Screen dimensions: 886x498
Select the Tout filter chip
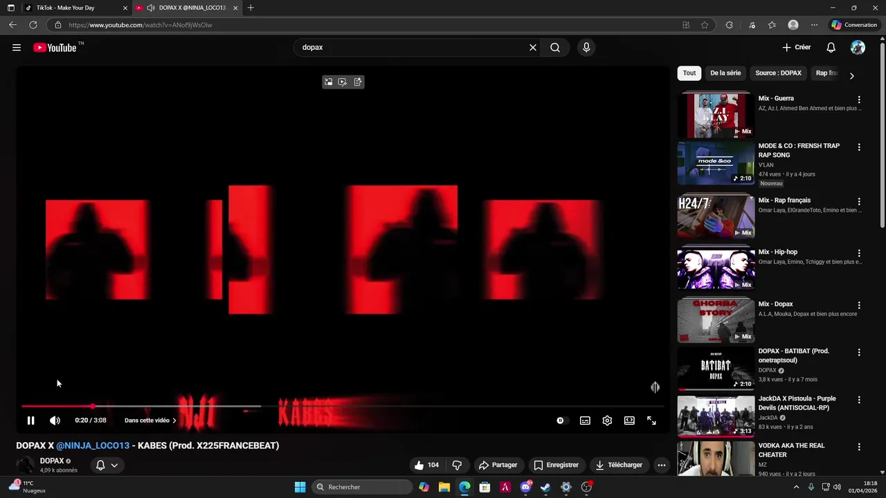click(689, 73)
